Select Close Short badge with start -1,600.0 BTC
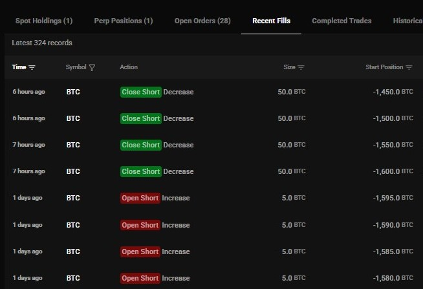The height and width of the screenshot is (289, 423). [141, 171]
